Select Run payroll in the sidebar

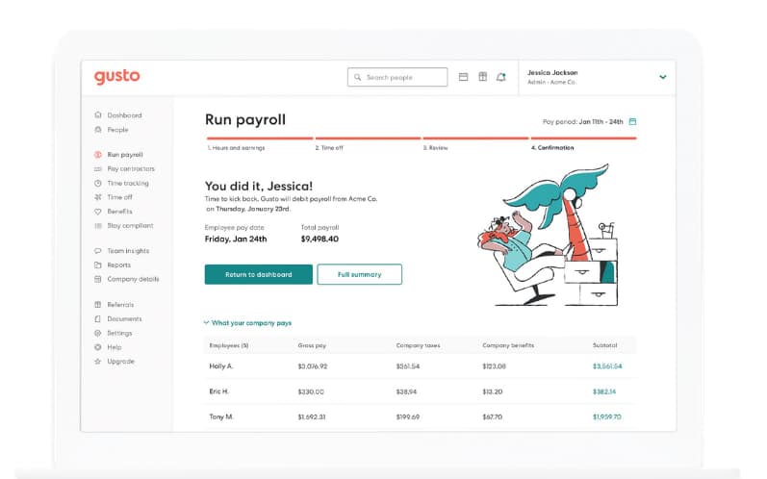[125, 155]
